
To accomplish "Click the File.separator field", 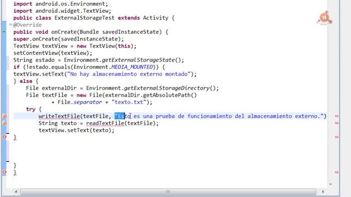I will [80, 102].
